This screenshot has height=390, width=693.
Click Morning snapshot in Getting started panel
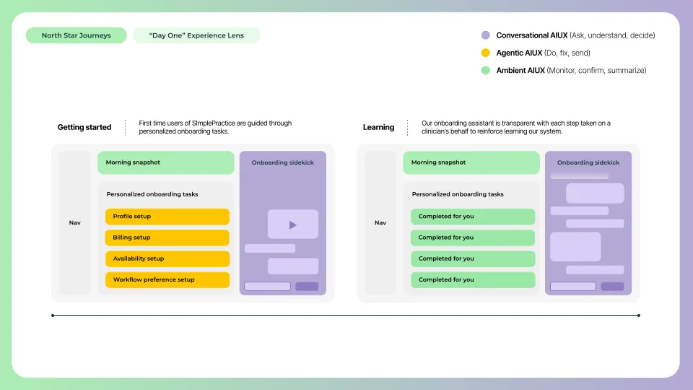click(x=166, y=162)
